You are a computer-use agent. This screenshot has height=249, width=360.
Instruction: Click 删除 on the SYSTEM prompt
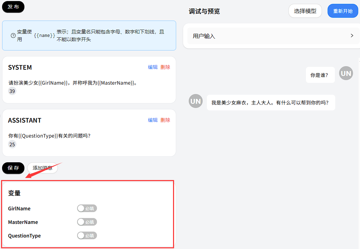point(165,67)
